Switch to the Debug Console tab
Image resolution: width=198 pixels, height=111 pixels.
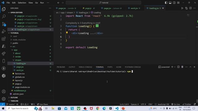pyautogui.click(x=85, y=67)
